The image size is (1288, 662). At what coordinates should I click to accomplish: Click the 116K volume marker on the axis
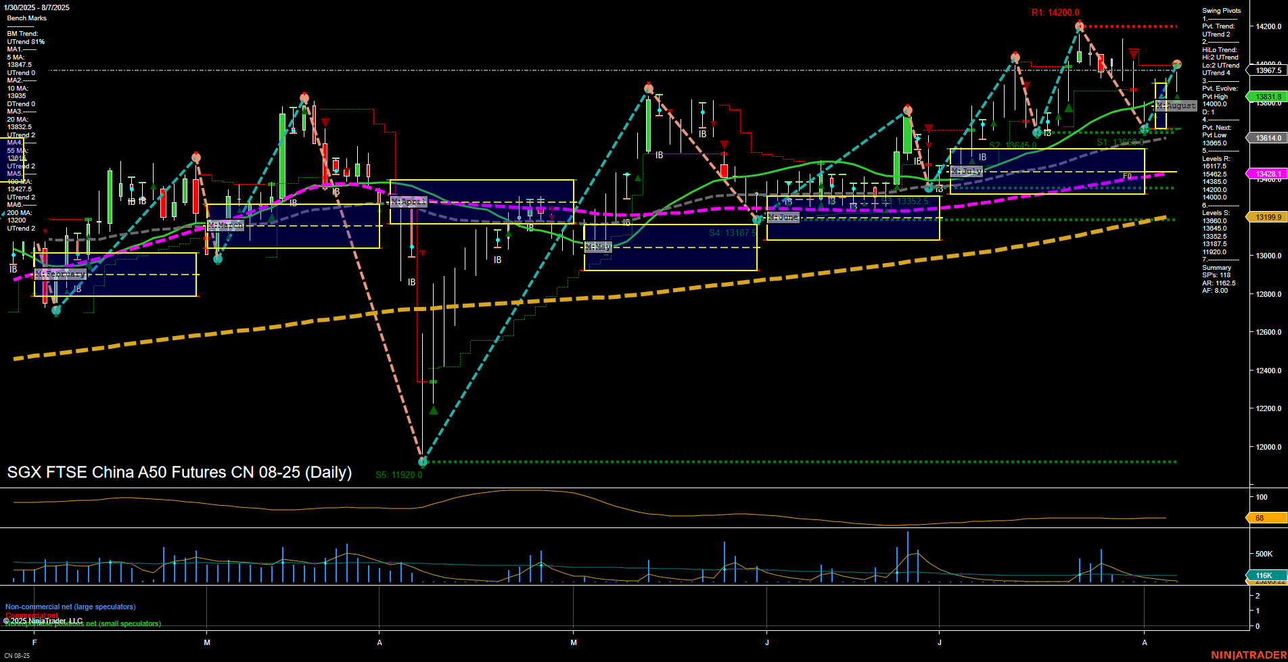1262,576
